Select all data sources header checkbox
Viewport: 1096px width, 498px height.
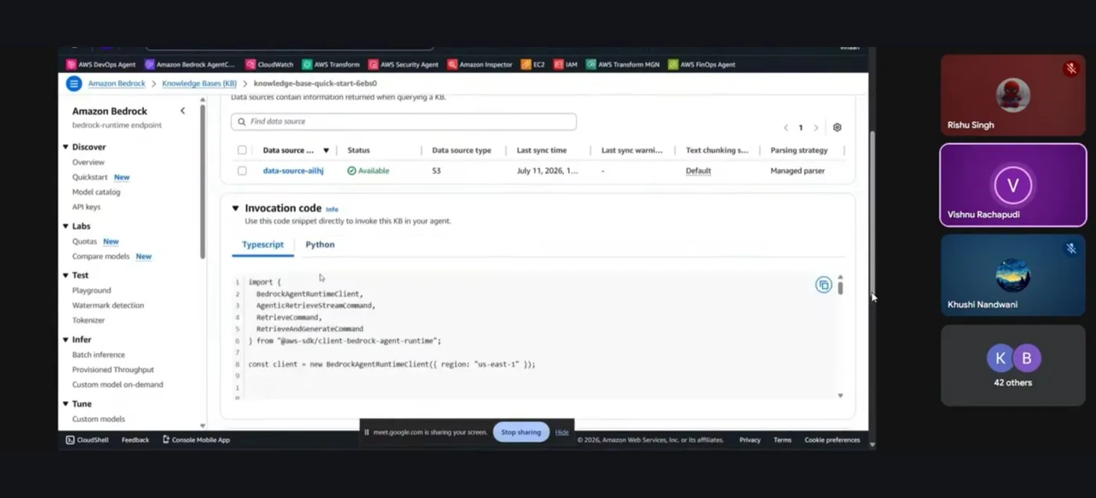[x=242, y=150]
